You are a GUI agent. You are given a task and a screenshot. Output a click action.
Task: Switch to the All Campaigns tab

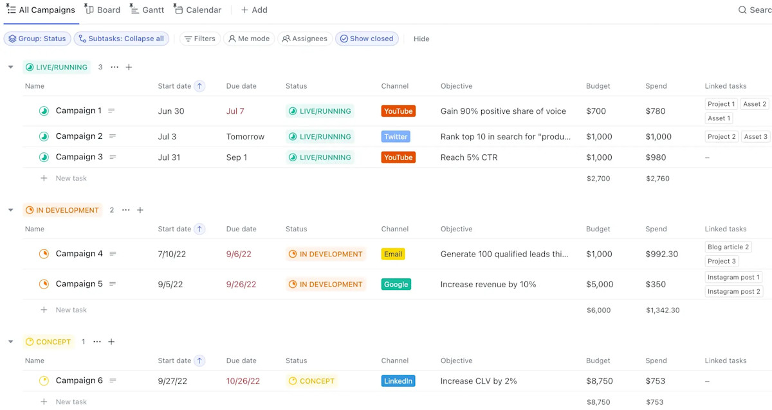[41, 10]
